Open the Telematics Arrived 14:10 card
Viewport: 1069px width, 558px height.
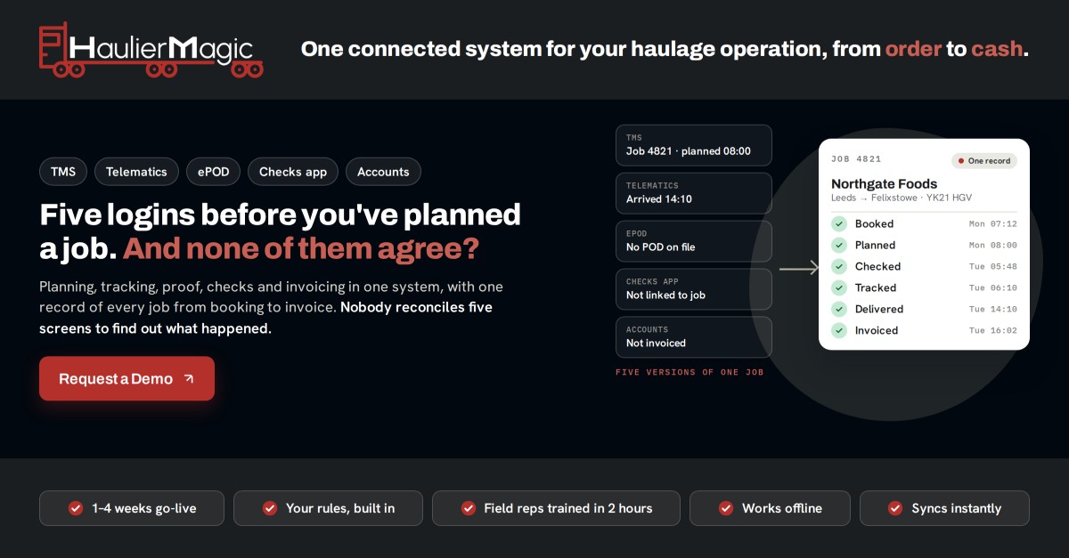[x=694, y=193]
